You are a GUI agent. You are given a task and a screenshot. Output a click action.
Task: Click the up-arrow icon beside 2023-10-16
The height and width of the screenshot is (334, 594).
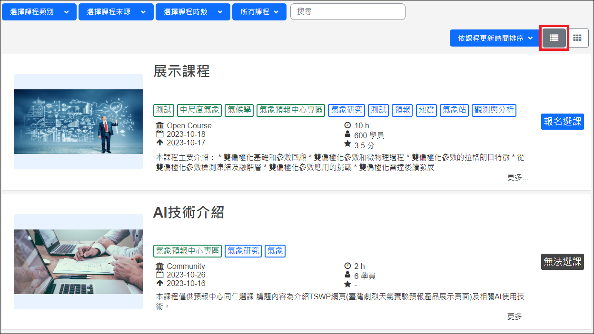159,283
